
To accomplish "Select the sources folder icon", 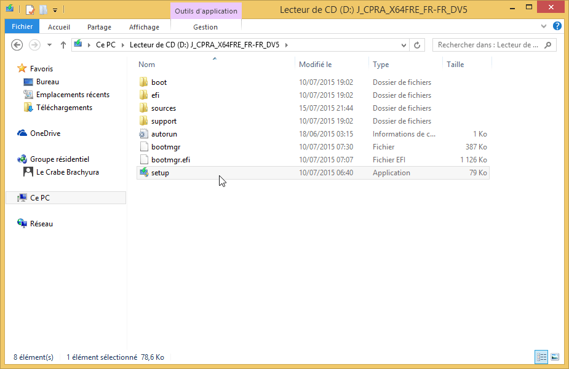I will [x=144, y=108].
